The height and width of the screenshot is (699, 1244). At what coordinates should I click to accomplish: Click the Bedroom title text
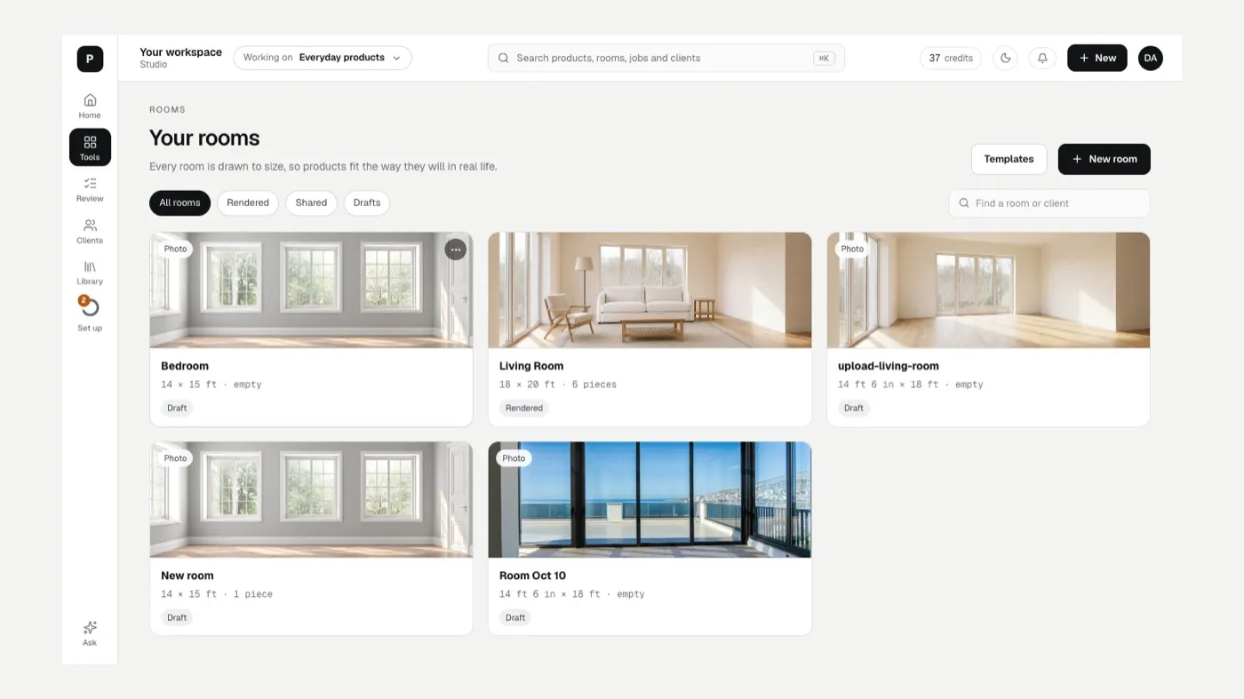coord(185,366)
